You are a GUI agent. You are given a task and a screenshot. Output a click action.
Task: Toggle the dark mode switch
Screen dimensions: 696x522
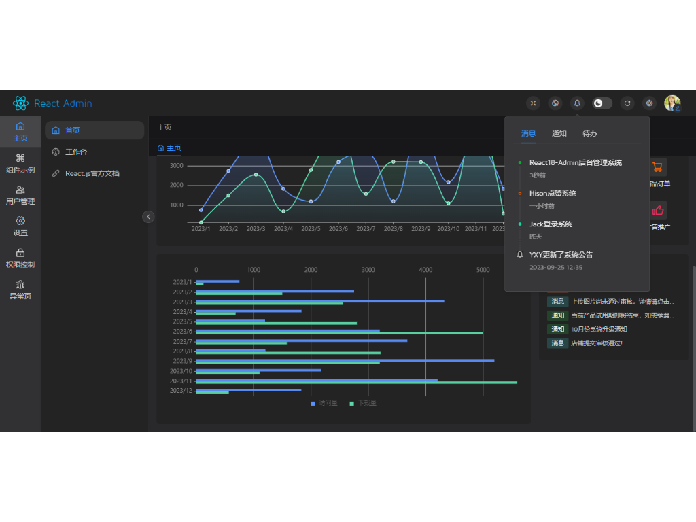(x=602, y=103)
